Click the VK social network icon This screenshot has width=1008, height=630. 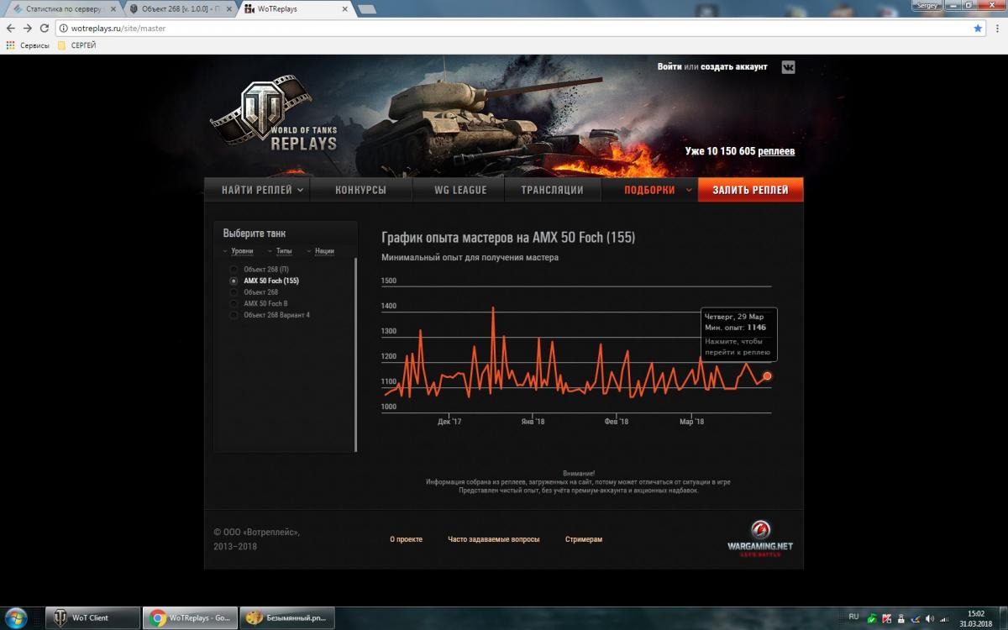click(788, 67)
